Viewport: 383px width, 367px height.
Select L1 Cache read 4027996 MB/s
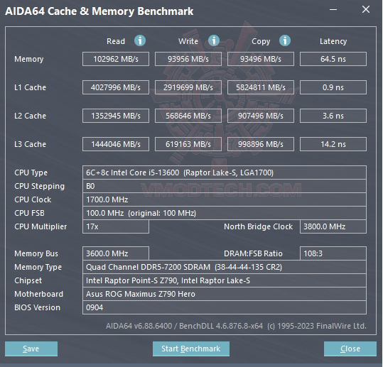pos(116,87)
